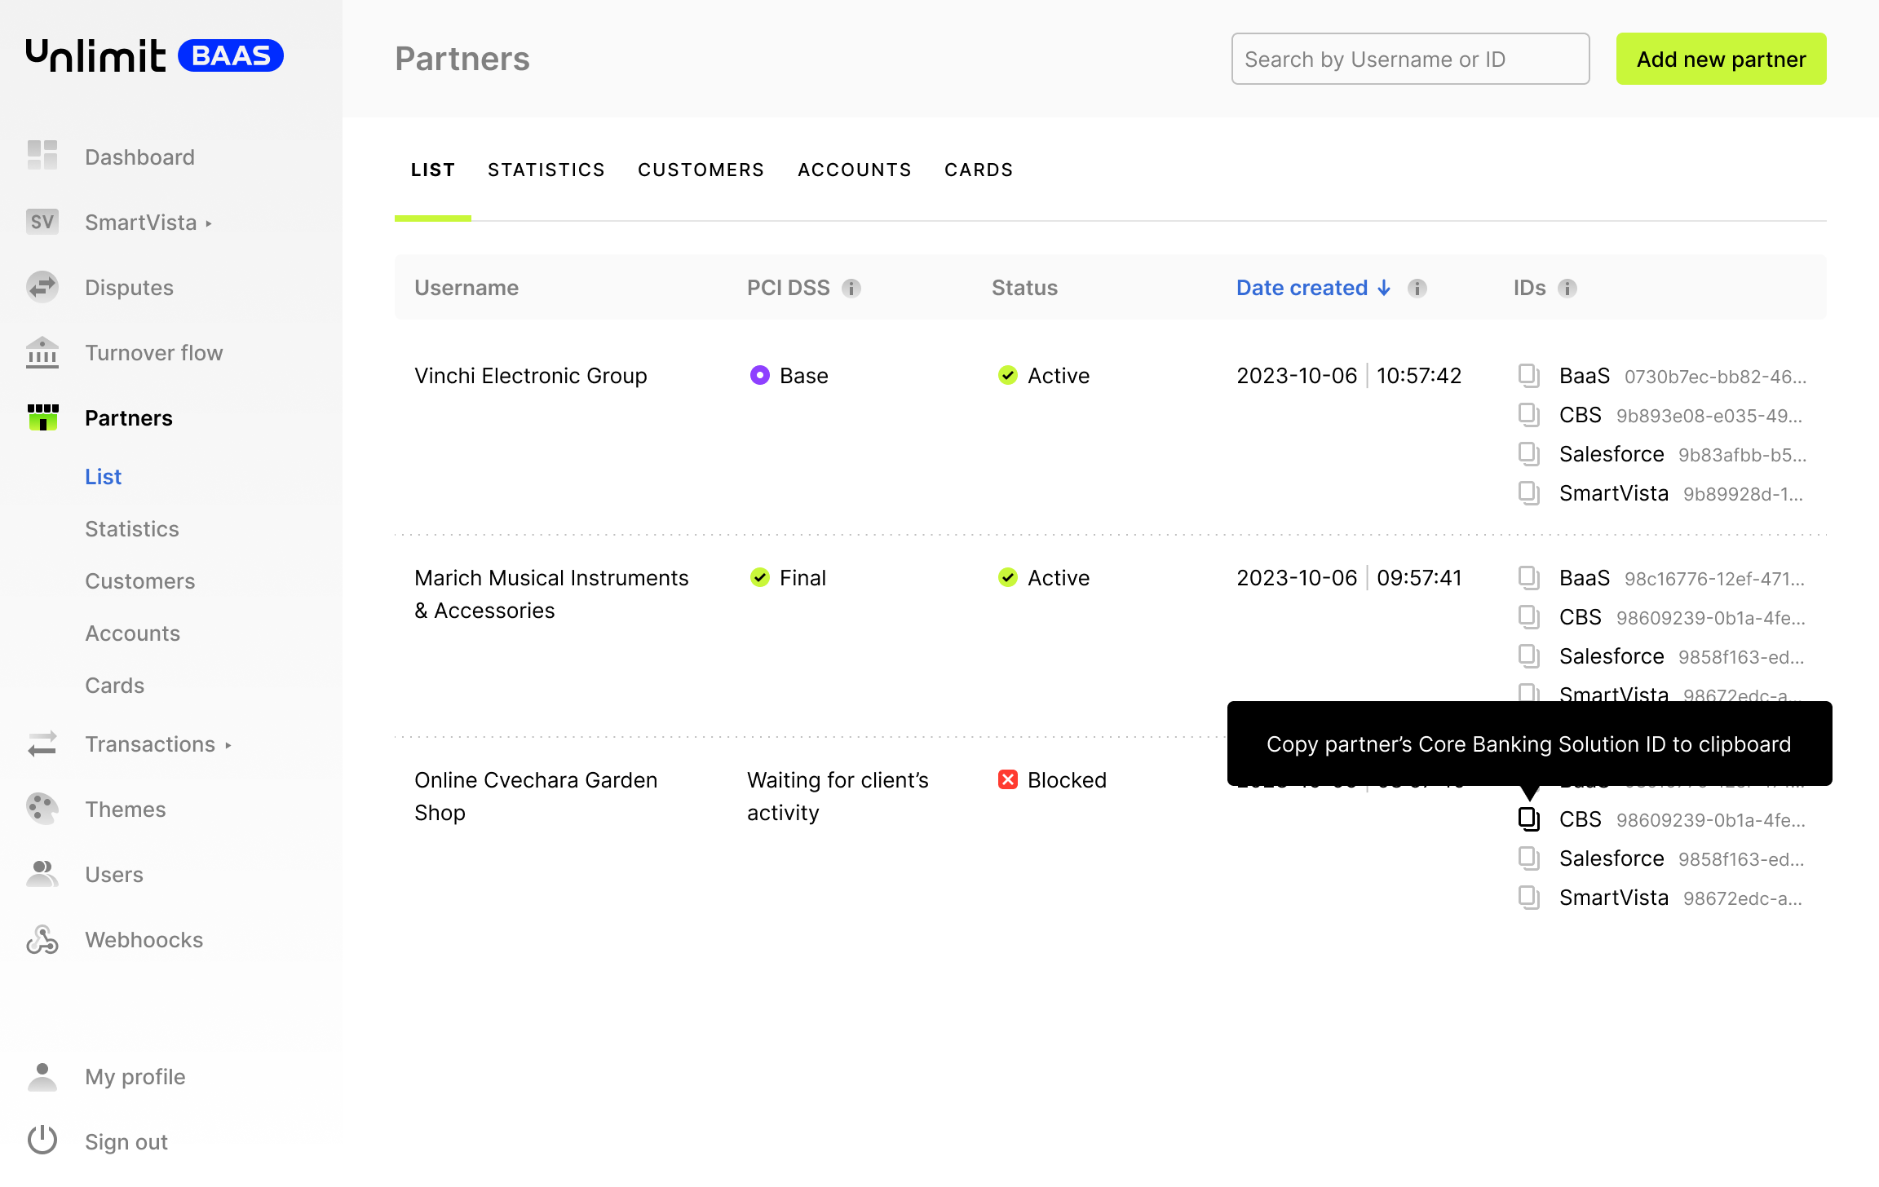Viewport: 1879px width, 1187px height.
Task: Click the Themes palette icon
Action: pyautogui.click(x=42, y=808)
